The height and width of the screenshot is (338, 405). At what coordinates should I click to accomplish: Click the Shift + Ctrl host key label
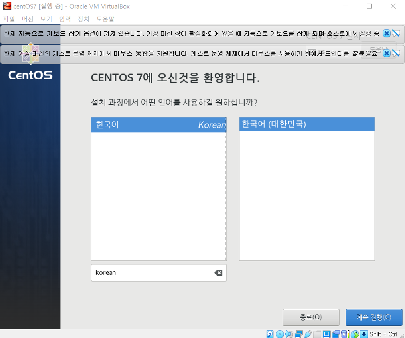[383, 334]
